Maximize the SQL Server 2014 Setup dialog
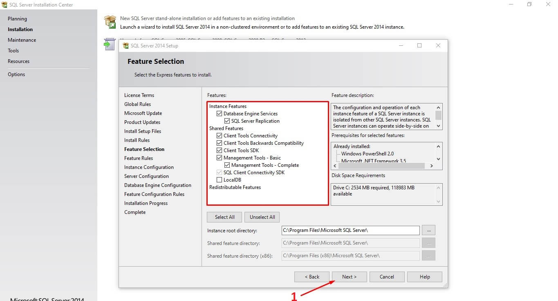This screenshot has width=558, height=301. click(x=419, y=45)
